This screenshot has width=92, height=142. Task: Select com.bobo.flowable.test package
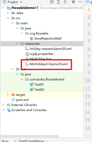click(x=47, y=79)
